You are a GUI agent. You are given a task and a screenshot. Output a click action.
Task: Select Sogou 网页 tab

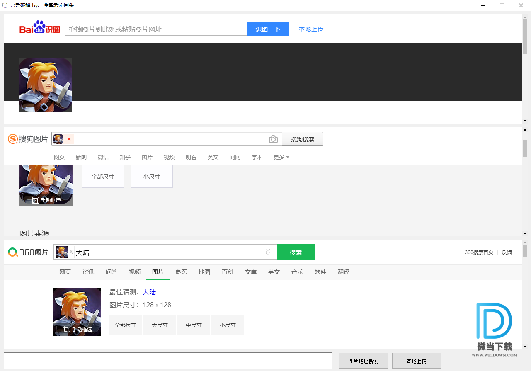[59, 157]
